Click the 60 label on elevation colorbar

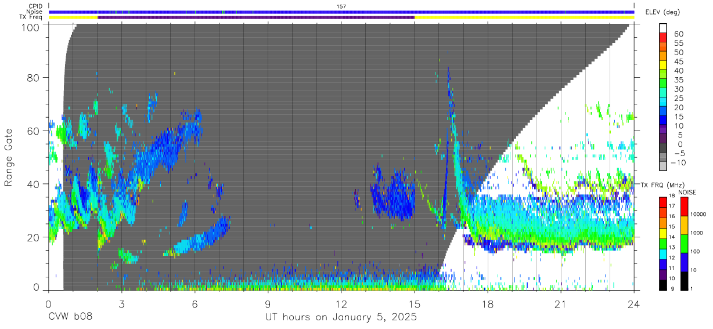click(x=678, y=34)
